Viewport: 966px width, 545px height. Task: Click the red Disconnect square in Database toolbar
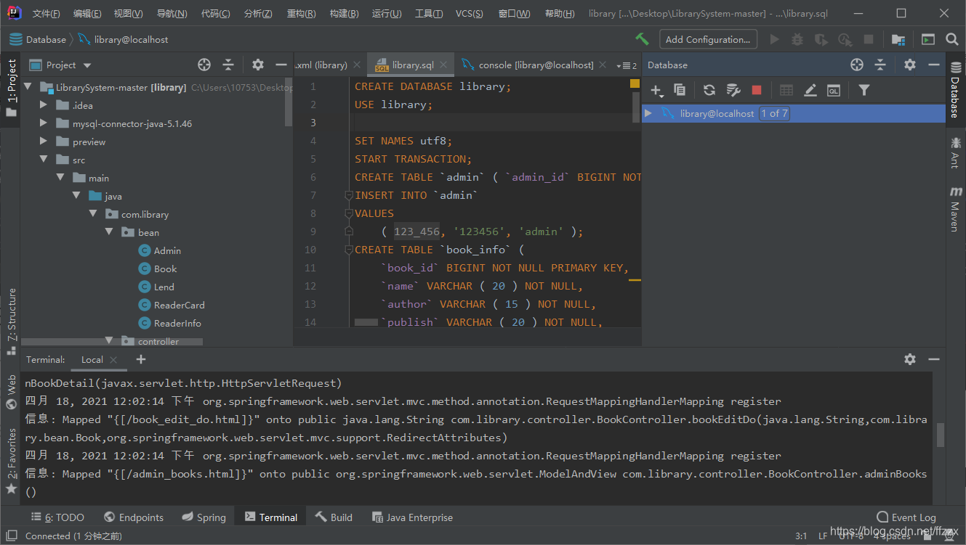pyautogui.click(x=757, y=90)
